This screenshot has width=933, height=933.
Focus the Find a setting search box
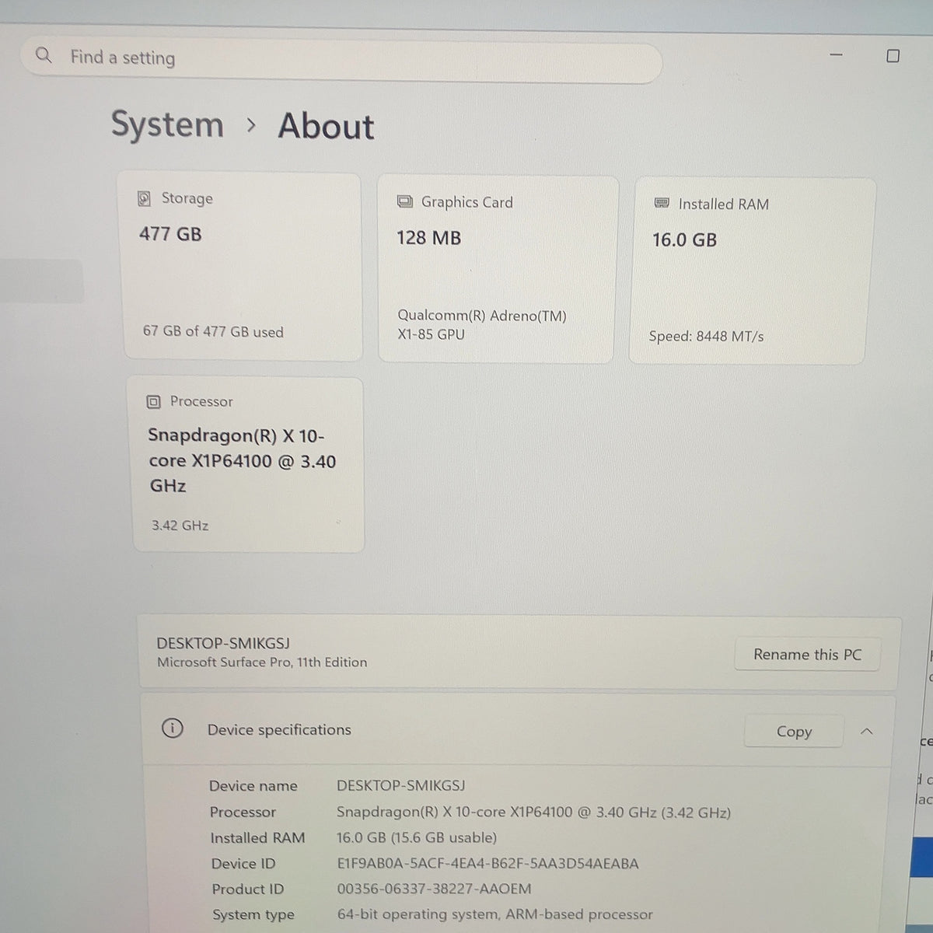(342, 58)
